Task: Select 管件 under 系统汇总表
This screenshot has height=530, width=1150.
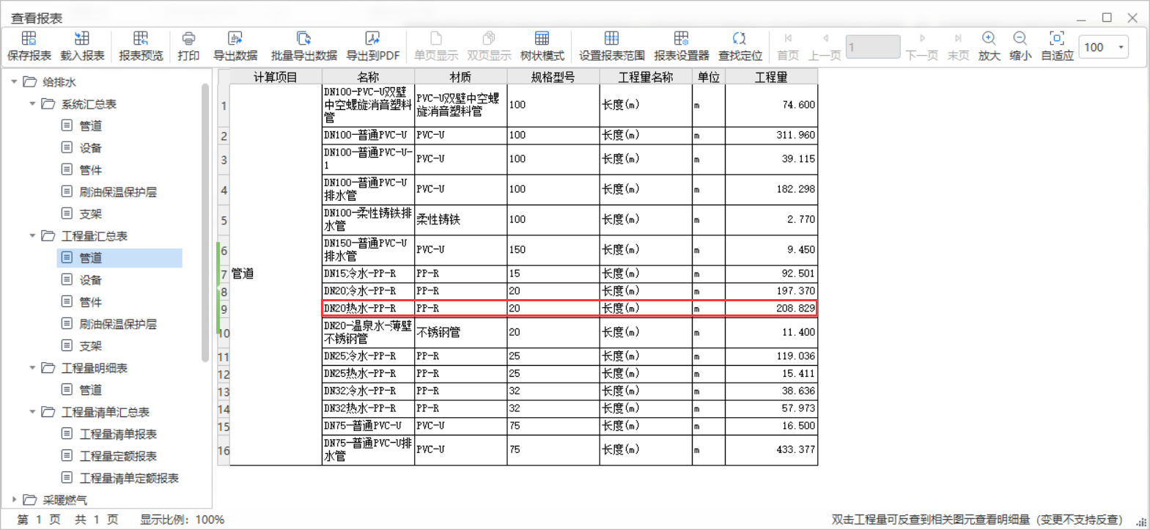Action: [90, 170]
